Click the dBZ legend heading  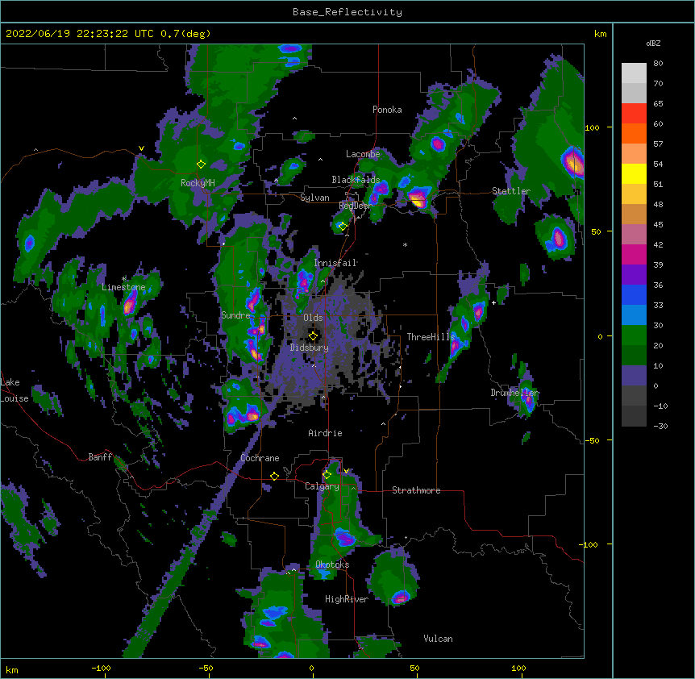coord(653,44)
